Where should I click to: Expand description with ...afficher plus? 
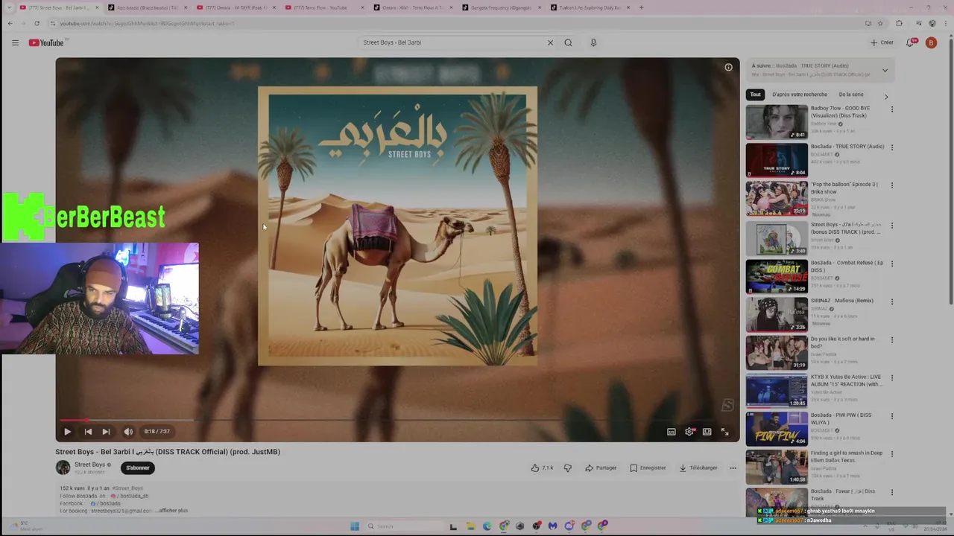click(171, 511)
